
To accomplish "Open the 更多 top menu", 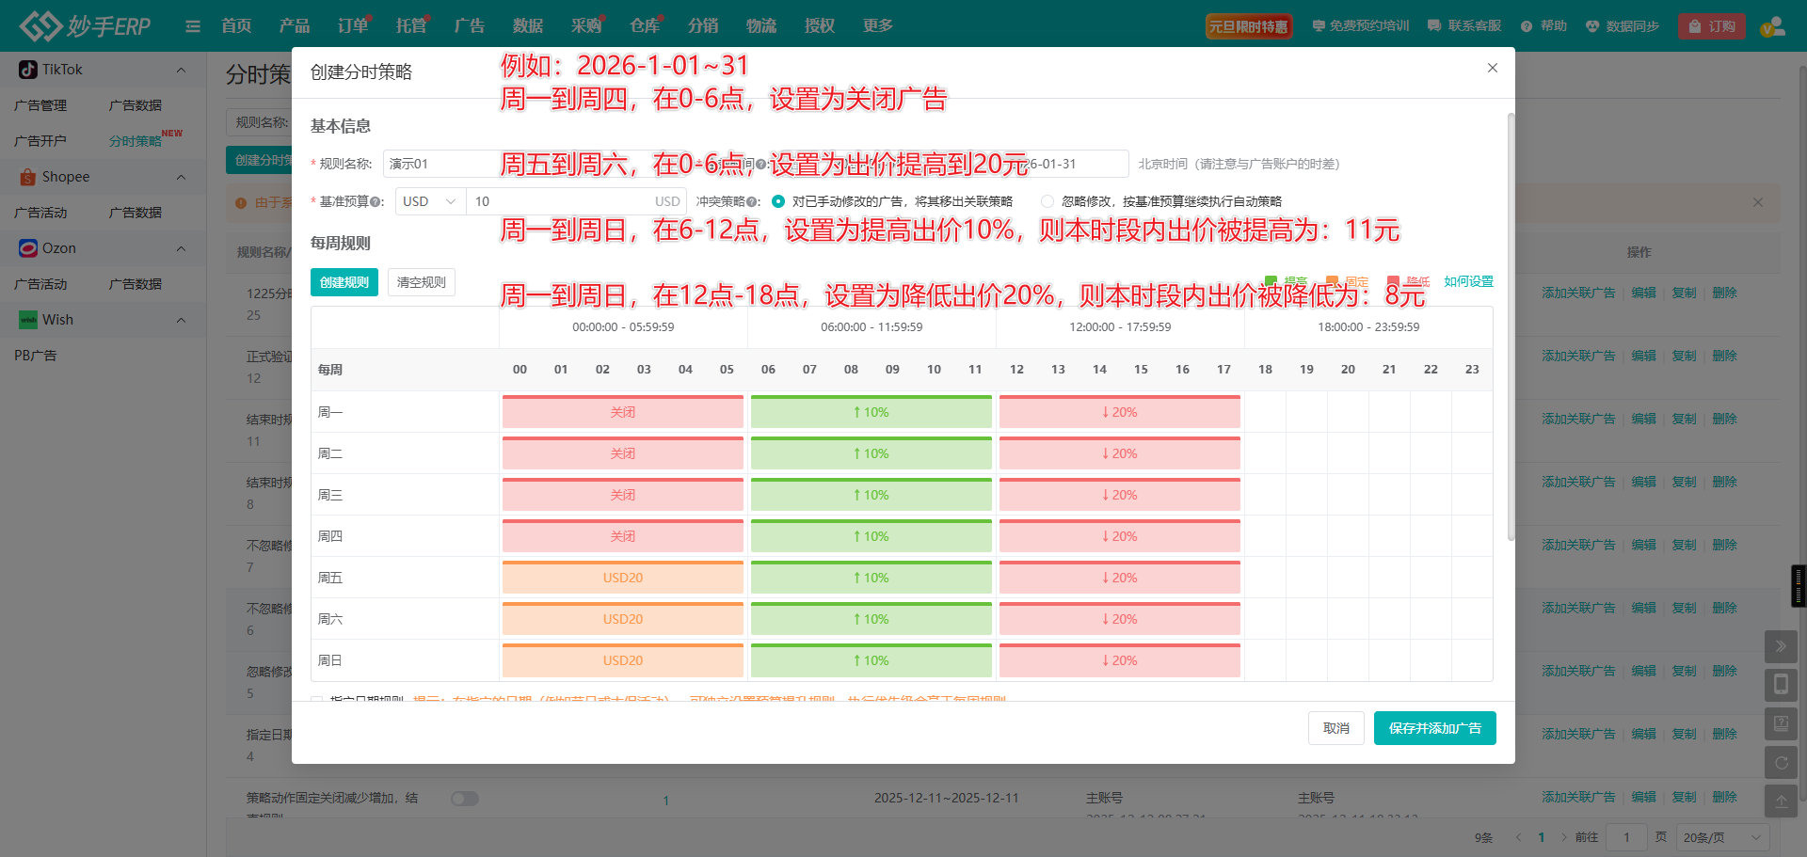I will tap(878, 26).
